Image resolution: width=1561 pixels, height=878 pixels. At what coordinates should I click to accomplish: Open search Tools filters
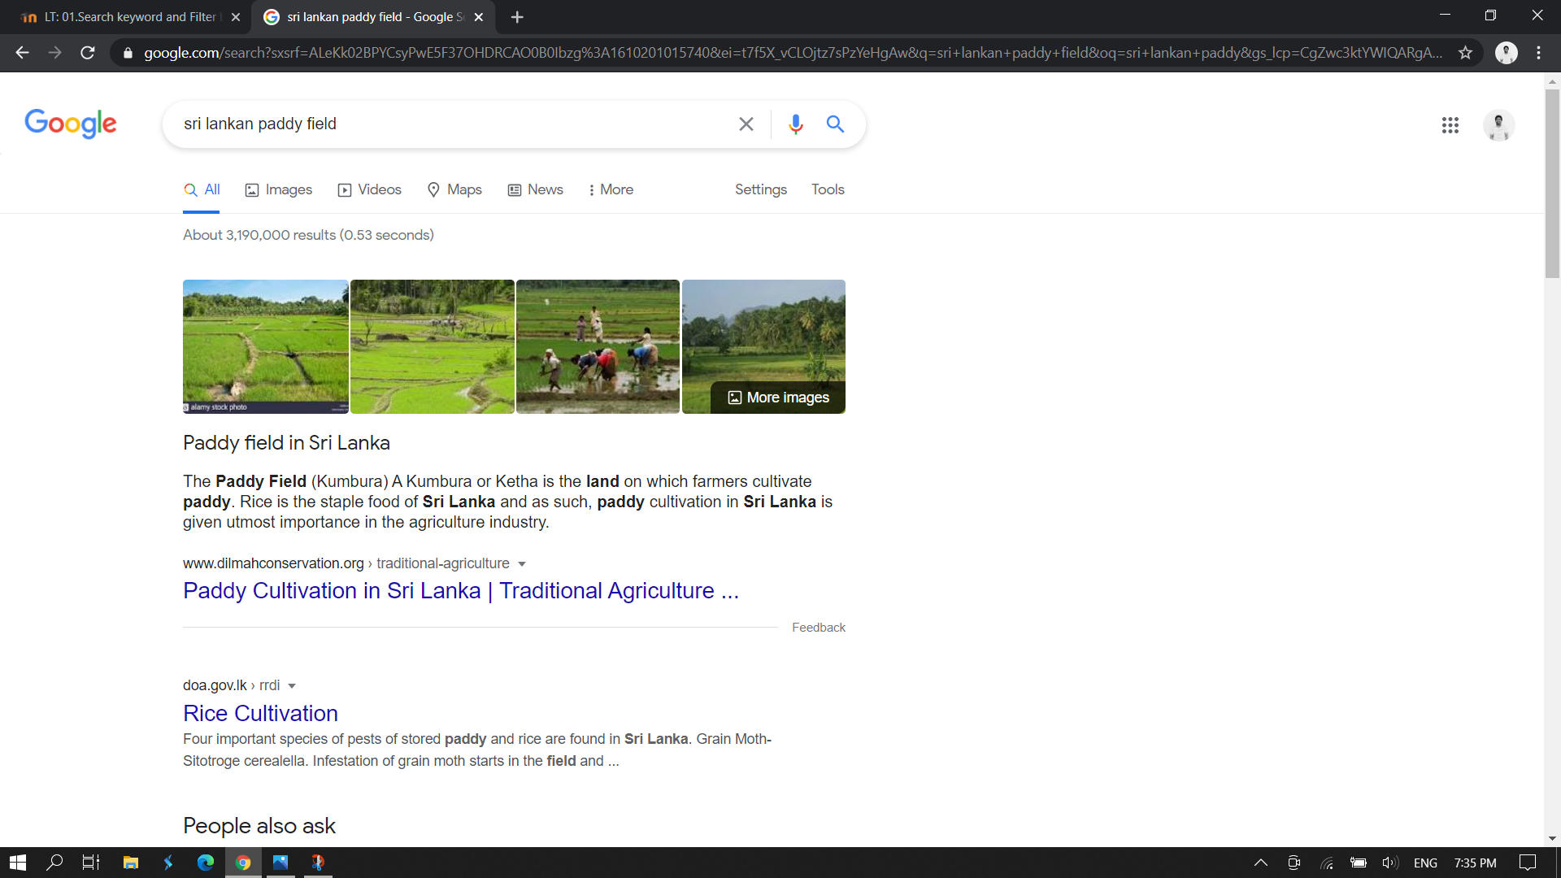pyautogui.click(x=828, y=189)
